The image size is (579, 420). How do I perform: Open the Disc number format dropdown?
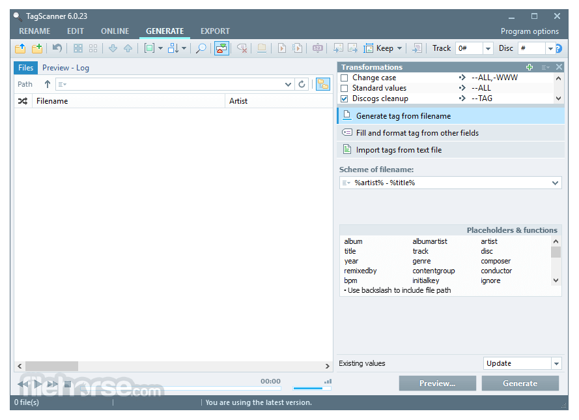pyautogui.click(x=550, y=48)
